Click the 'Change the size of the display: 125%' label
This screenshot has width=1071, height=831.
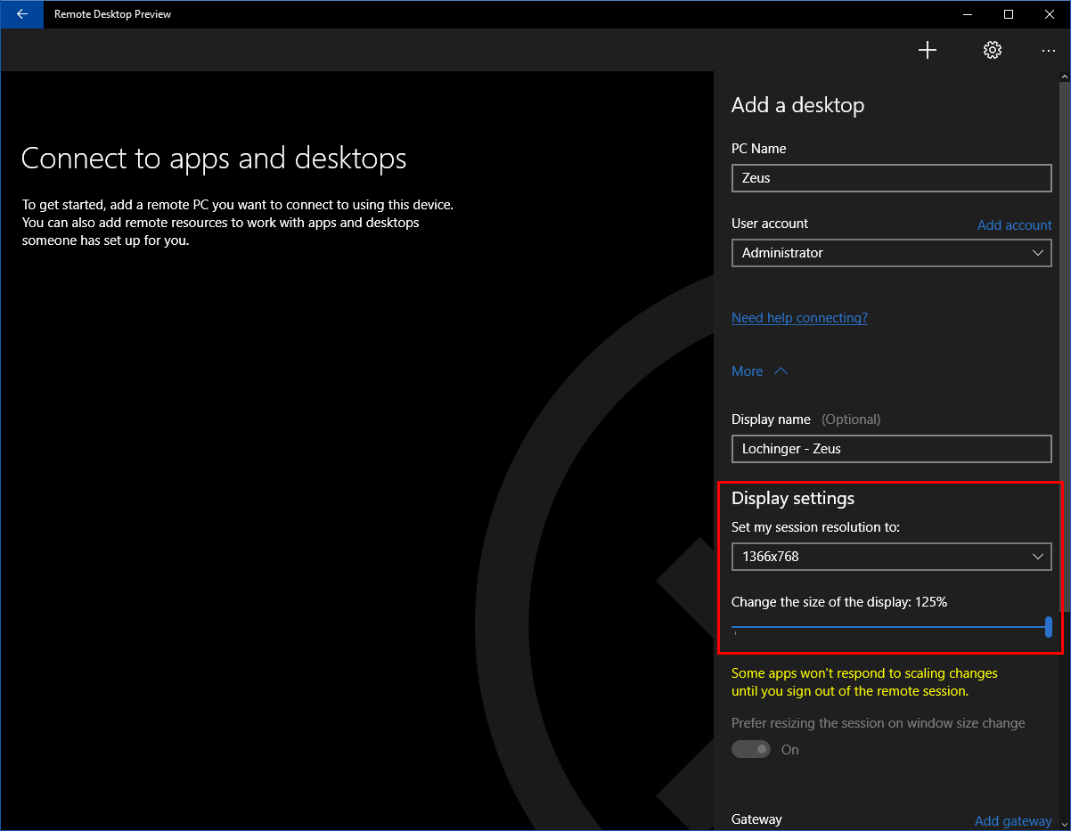click(x=839, y=602)
